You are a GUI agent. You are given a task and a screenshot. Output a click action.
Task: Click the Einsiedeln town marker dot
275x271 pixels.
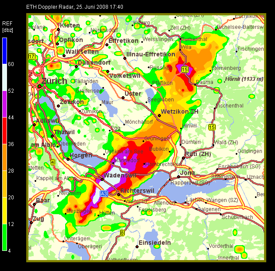(x=137, y=247)
